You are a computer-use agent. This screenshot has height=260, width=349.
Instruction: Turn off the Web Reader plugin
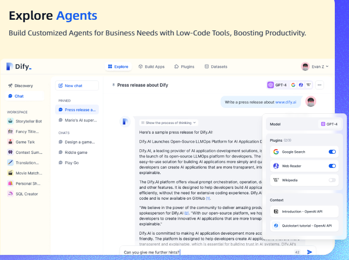pyautogui.click(x=332, y=166)
